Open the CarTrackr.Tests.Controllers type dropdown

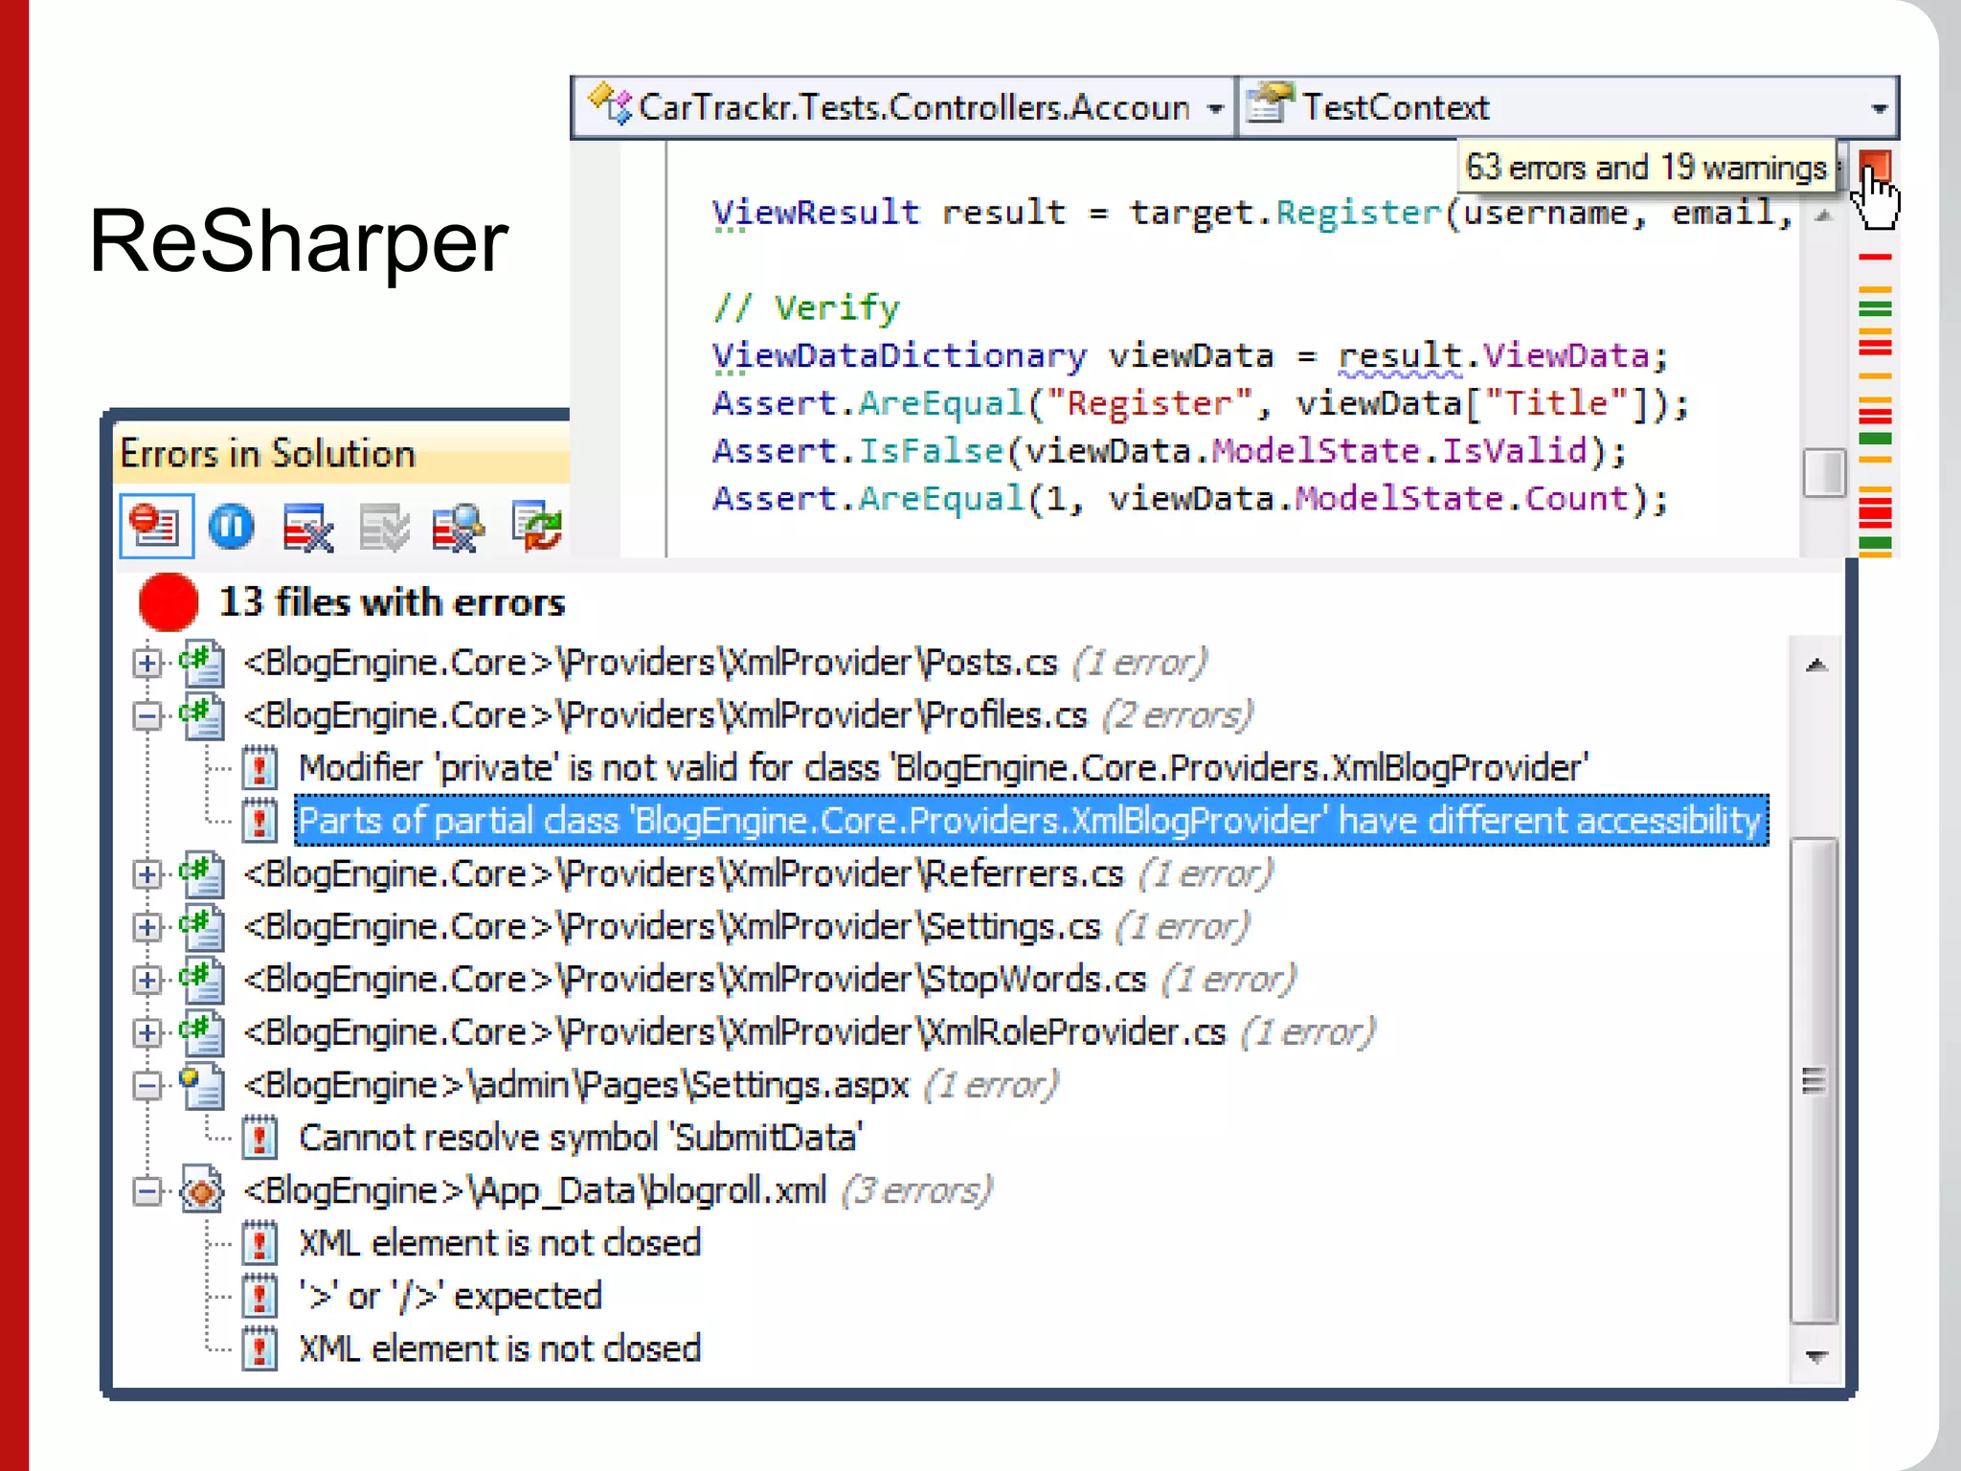tap(1215, 108)
